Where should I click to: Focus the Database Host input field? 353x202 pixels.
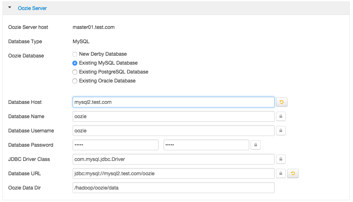click(173, 102)
